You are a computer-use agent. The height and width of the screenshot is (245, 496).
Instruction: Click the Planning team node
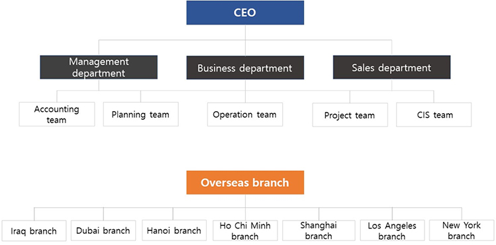(x=141, y=114)
